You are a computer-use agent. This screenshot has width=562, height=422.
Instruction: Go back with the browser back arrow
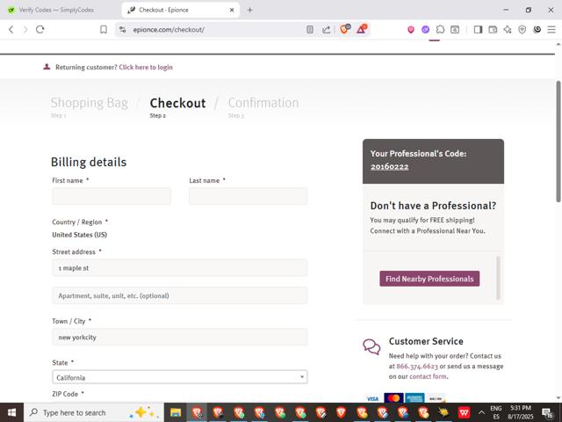coord(11,29)
